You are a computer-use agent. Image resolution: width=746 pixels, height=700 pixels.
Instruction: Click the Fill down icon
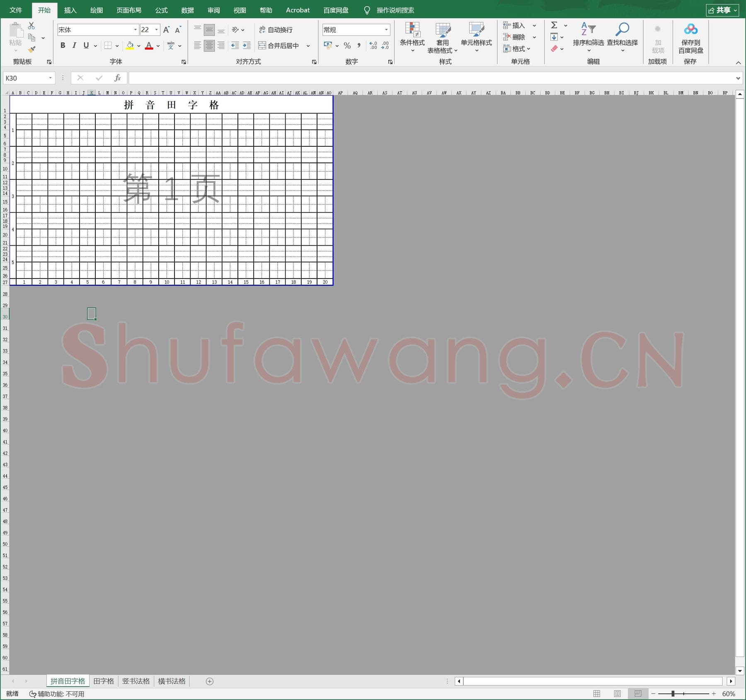pos(554,37)
